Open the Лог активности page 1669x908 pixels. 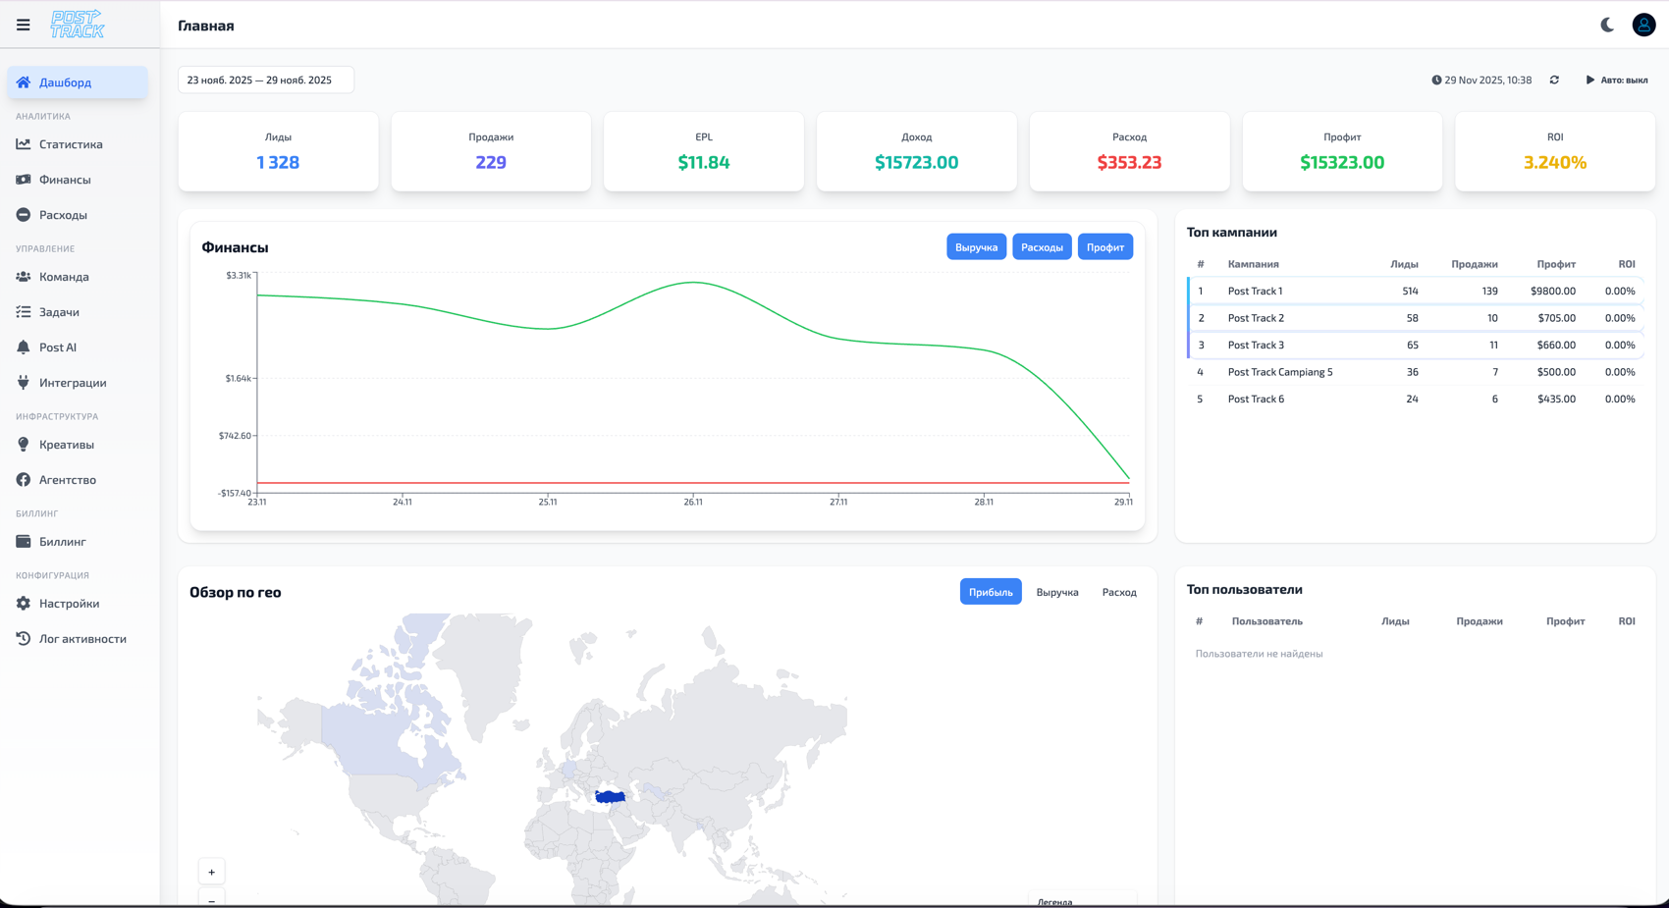tap(82, 638)
